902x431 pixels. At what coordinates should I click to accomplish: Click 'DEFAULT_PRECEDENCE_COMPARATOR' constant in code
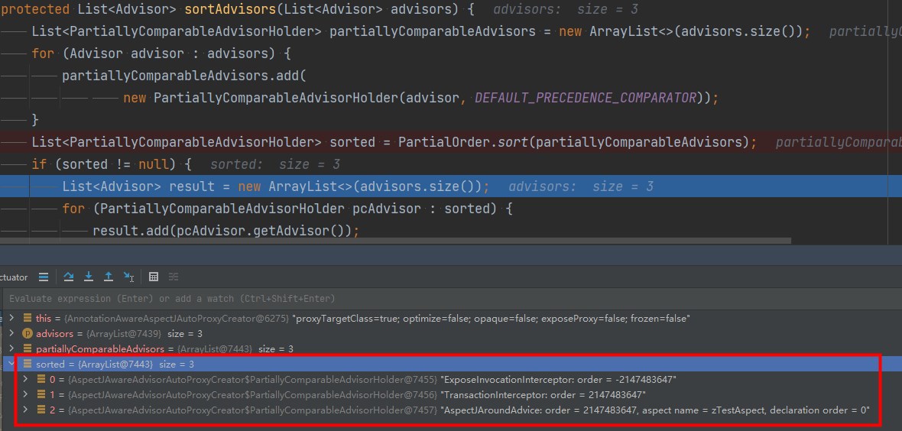click(x=586, y=98)
